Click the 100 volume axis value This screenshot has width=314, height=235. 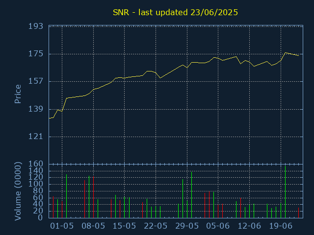pos(36,184)
